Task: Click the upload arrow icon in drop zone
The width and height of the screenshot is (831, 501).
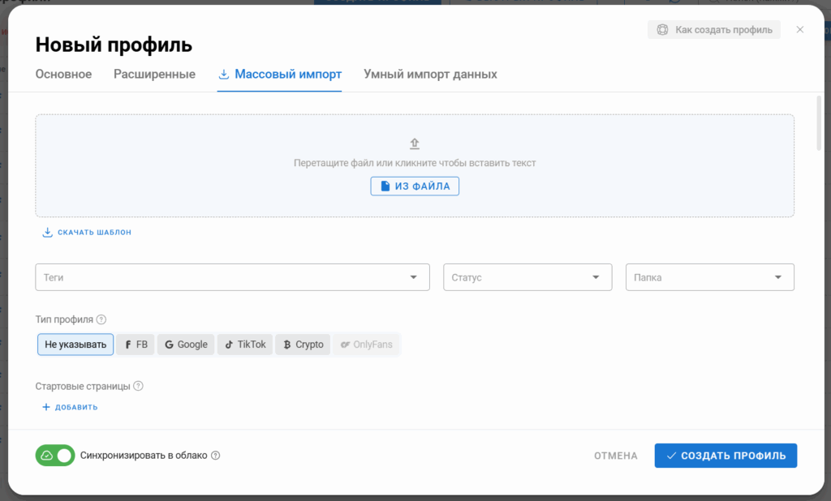Action: point(415,143)
